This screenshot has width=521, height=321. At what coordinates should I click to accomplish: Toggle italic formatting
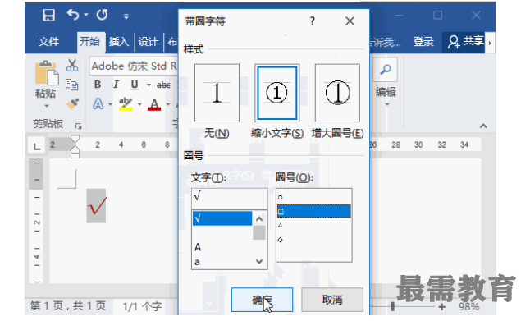[x=116, y=85]
